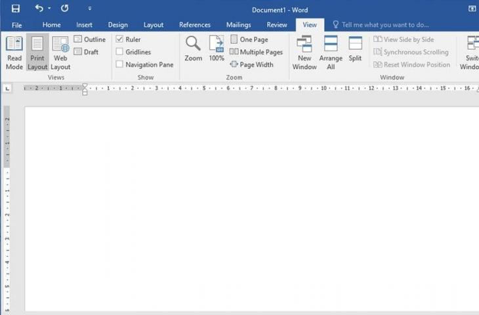The width and height of the screenshot is (479, 315).
Task: Undo the last action
Action: coord(39,9)
